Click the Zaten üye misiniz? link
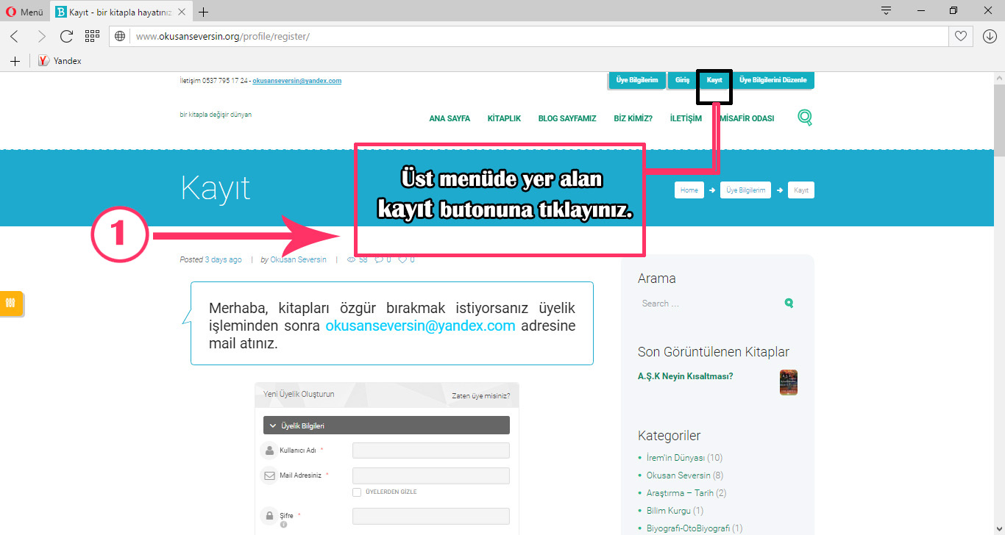Viewport: 1005px width, 535px height. pos(480,396)
